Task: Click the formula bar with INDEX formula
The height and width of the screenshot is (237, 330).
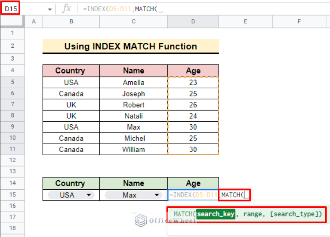Action: tap(204, 9)
